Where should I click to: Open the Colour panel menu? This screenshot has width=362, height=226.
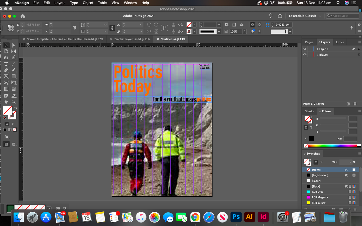[x=359, y=111]
